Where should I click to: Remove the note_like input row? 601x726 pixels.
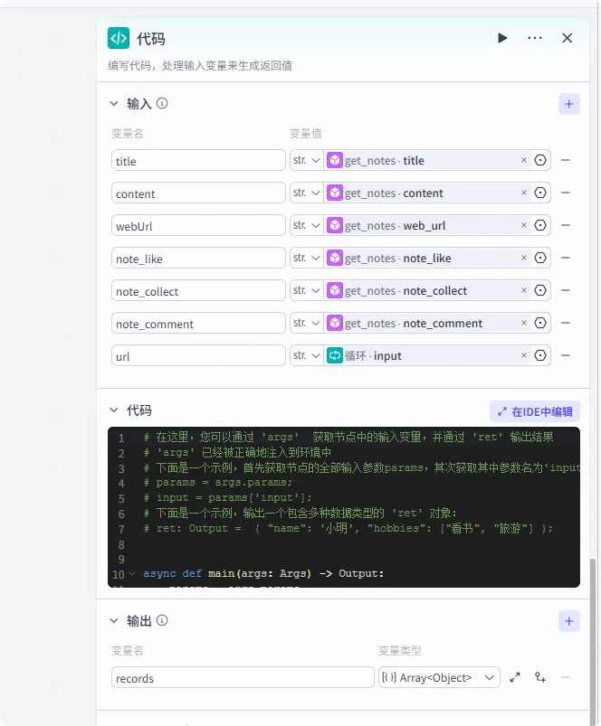[566, 258]
